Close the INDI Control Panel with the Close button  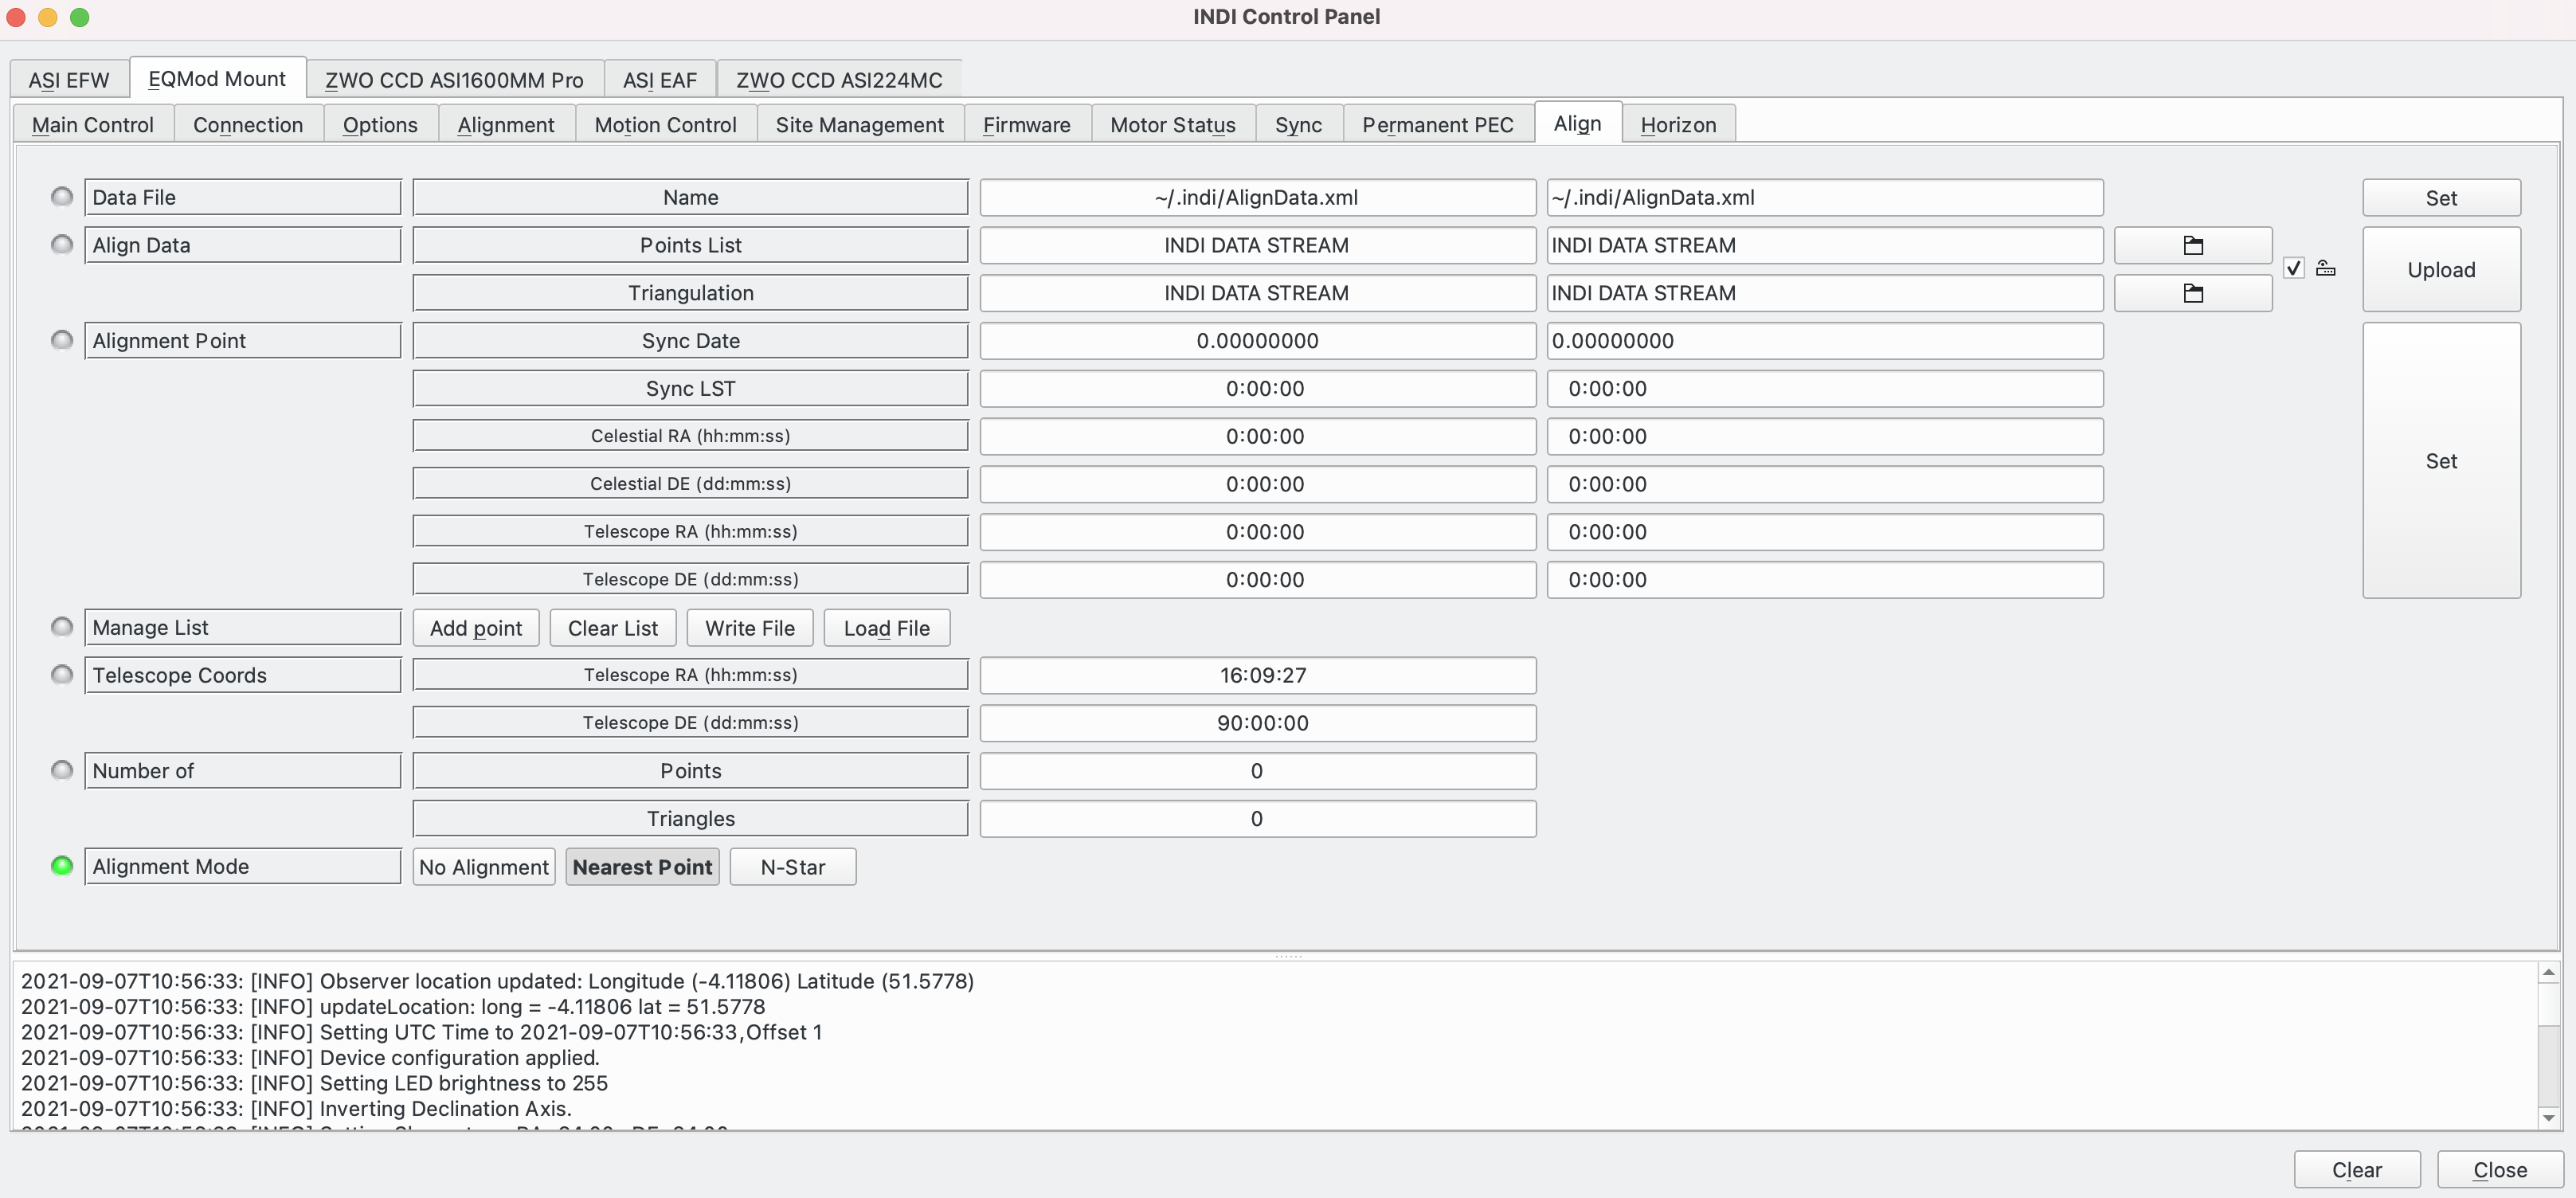tap(2500, 1170)
